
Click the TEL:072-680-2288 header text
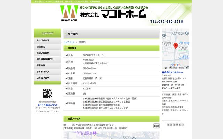[x=167, y=22]
